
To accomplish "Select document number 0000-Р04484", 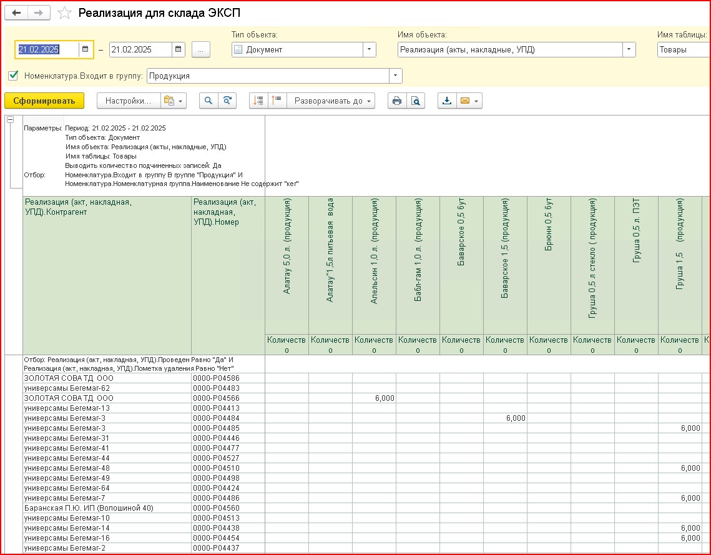I will click(x=228, y=418).
